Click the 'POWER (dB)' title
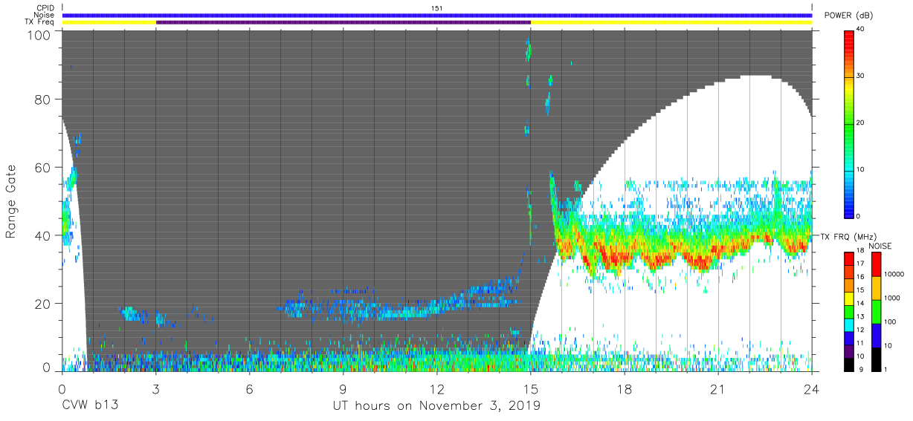This screenshot has height=421, width=913. 849,16
